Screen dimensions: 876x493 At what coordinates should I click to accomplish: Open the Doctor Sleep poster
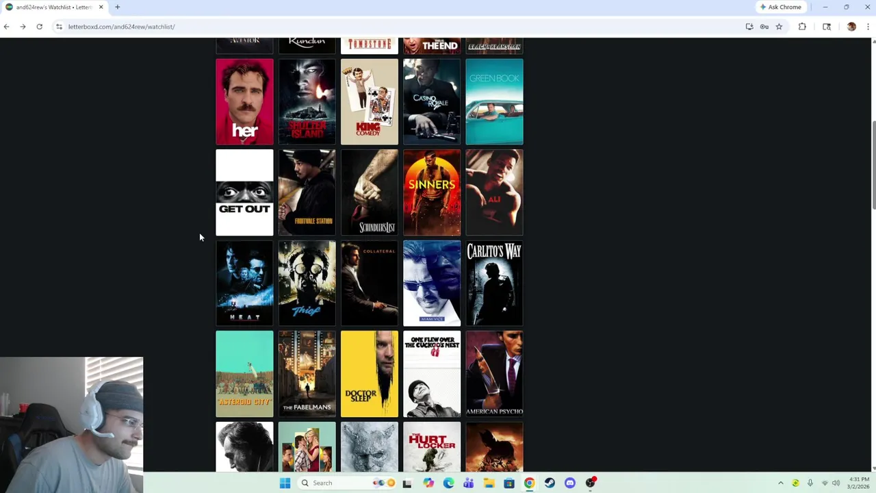(369, 374)
